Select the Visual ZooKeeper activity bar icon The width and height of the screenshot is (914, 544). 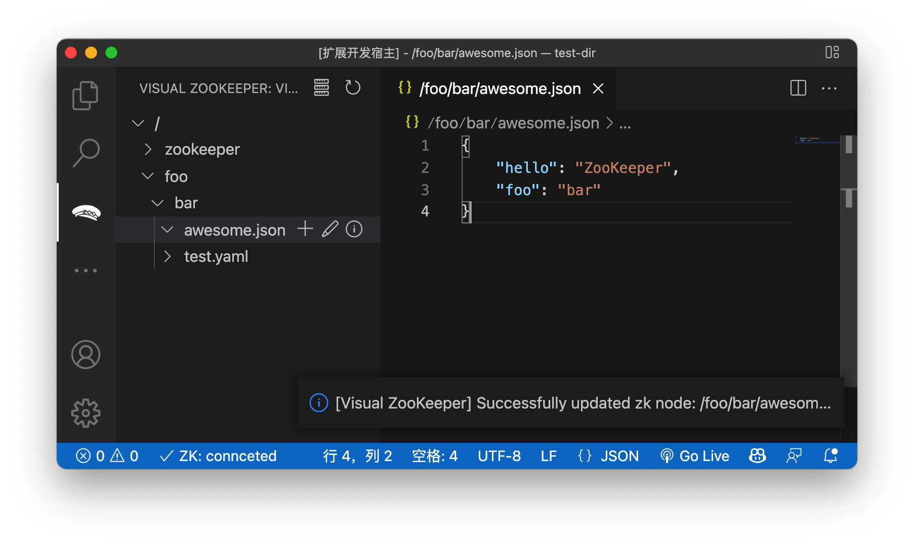point(86,213)
